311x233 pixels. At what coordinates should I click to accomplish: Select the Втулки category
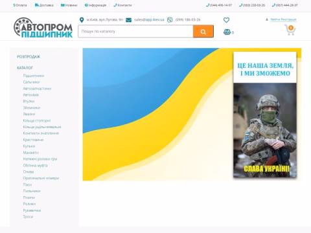(29, 101)
